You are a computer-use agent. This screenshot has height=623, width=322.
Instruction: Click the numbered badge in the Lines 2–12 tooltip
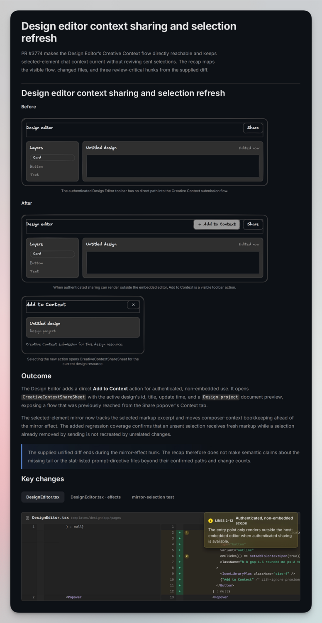click(210, 521)
